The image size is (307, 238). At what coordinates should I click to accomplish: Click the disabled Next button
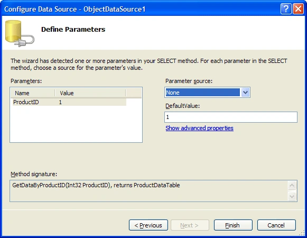point(190,225)
